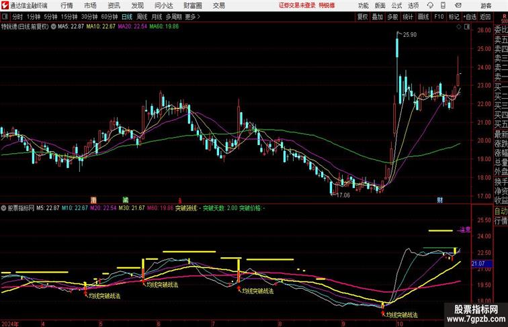
Task: Switch to 60分钟 period tab
Action: pyautogui.click(x=110, y=17)
